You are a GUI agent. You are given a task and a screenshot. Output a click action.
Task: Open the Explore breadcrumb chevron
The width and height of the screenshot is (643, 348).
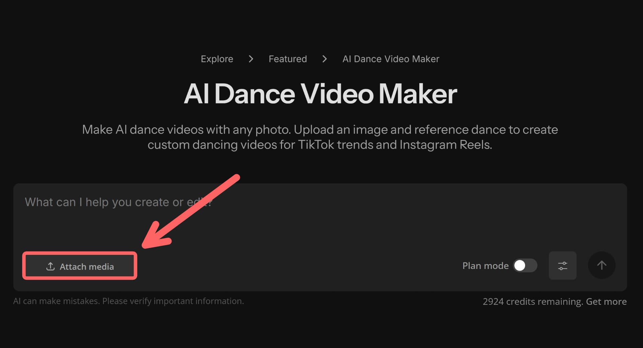click(x=251, y=59)
